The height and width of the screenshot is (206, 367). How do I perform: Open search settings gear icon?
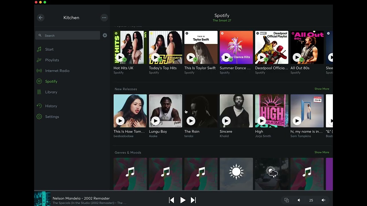pos(105,35)
